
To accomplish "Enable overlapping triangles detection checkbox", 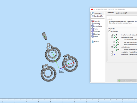I will pyautogui.click(x=112, y=52).
